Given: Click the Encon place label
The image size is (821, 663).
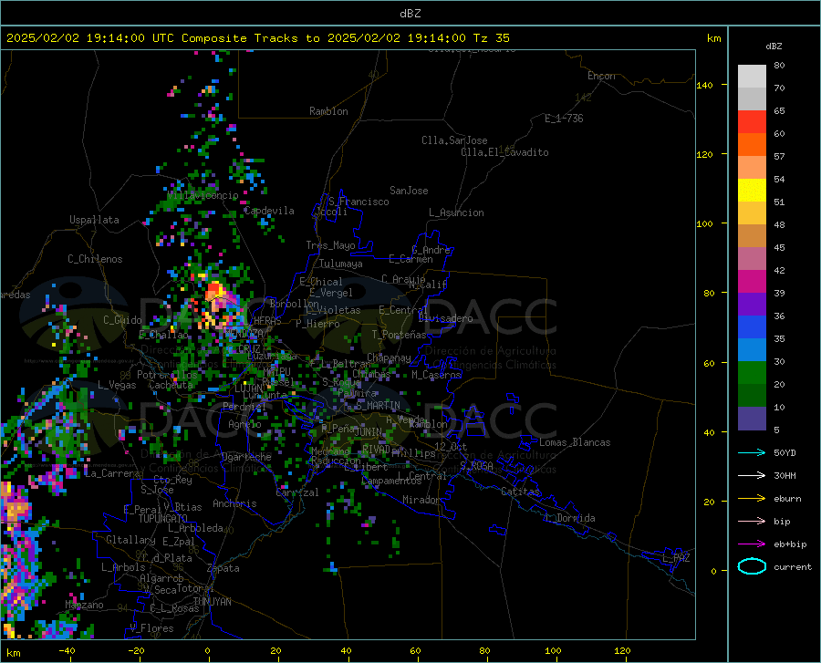Looking at the screenshot, I should coord(601,76).
